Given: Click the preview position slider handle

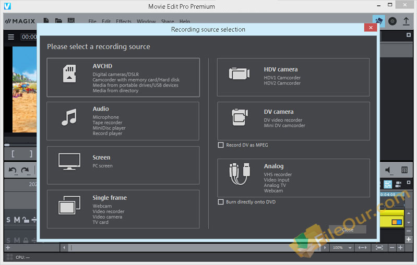Looking at the screenshot, I should (7, 145).
